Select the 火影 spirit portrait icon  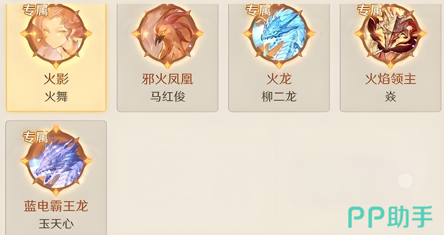click(x=56, y=34)
